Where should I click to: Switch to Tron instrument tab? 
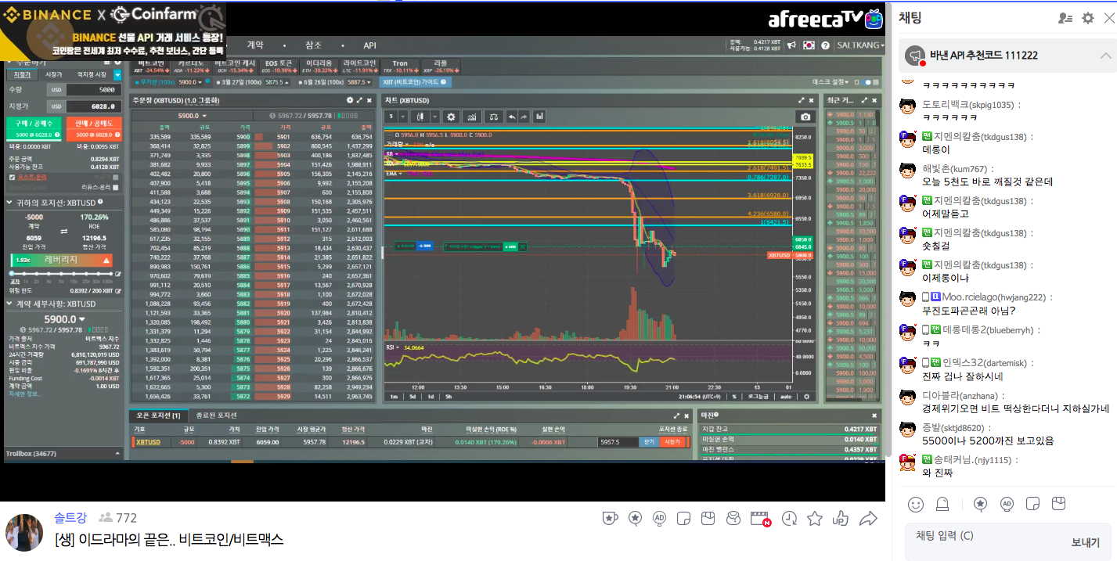point(400,66)
